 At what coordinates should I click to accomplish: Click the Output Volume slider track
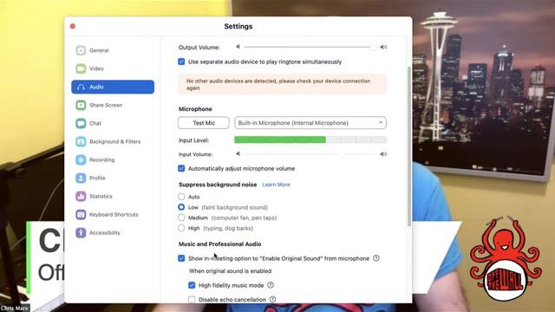coord(310,47)
